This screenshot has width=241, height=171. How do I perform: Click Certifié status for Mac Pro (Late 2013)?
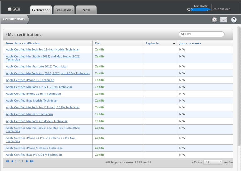coord(99,66)
